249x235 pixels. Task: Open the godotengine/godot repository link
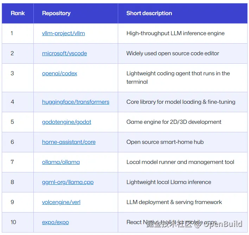point(66,122)
